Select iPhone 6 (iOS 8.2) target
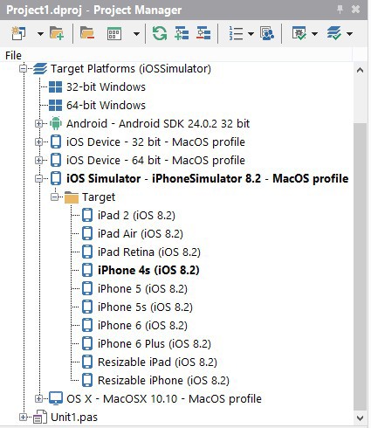This screenshot has height=428, width=371. coord(142,326)
